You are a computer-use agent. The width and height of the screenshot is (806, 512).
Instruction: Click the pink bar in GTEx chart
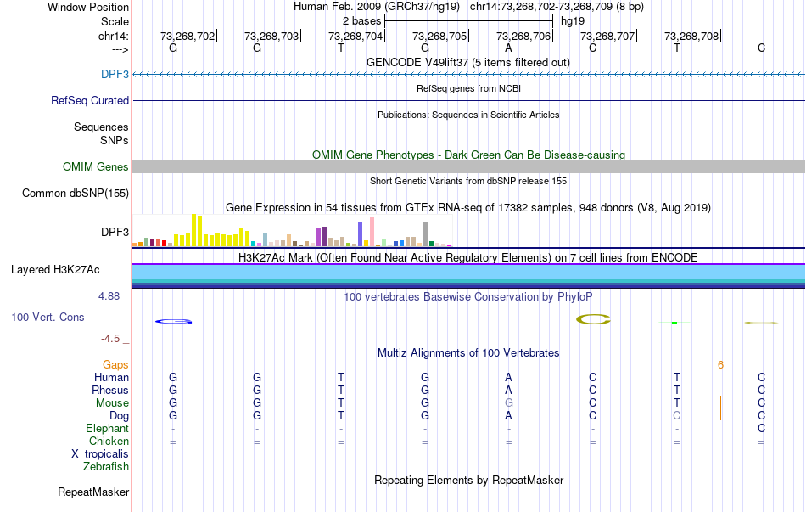pyautogui.click(x=372, y=232)
